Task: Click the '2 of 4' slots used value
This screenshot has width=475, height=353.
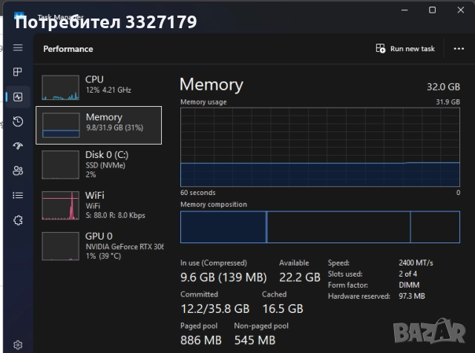Action: pos(407,274)
